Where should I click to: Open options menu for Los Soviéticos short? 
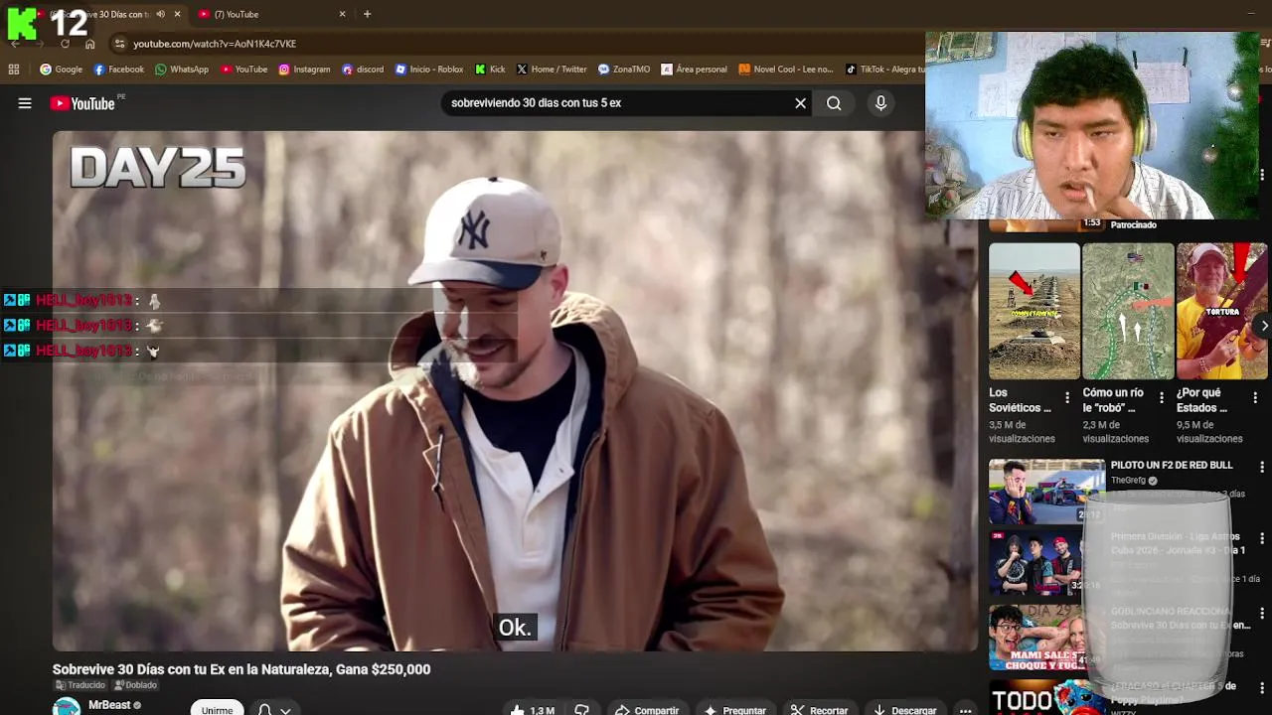pos(1067,397)
